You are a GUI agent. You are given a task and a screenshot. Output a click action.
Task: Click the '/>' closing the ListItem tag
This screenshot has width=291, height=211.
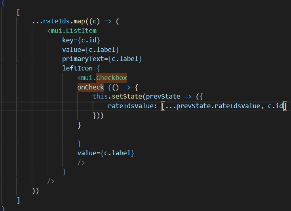[51, 181]
